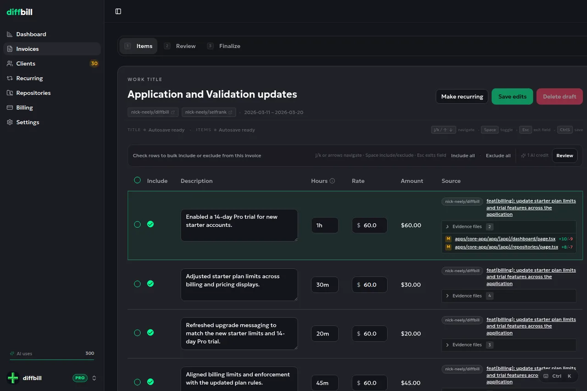Click the Delete draft button
This screenshot has width=587, height=391.
click(559, 97)
